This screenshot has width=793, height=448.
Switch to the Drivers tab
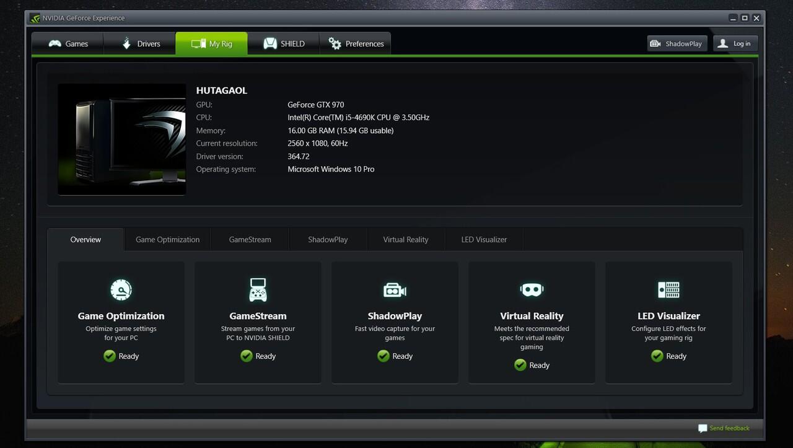pos(140,44)
